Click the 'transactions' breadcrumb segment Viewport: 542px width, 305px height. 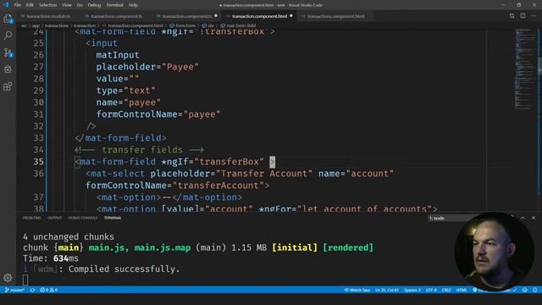[57, 25]
